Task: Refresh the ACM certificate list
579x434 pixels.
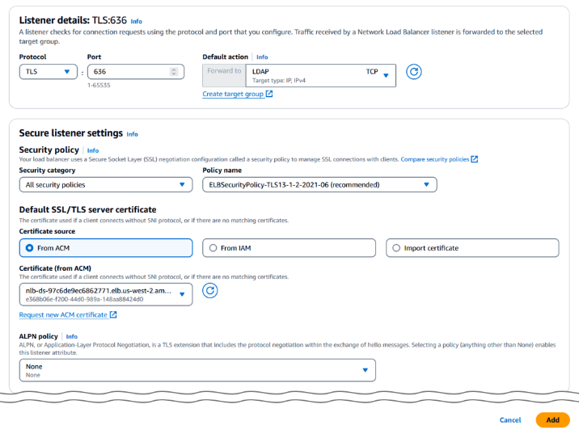Action: tap(209, 291)
